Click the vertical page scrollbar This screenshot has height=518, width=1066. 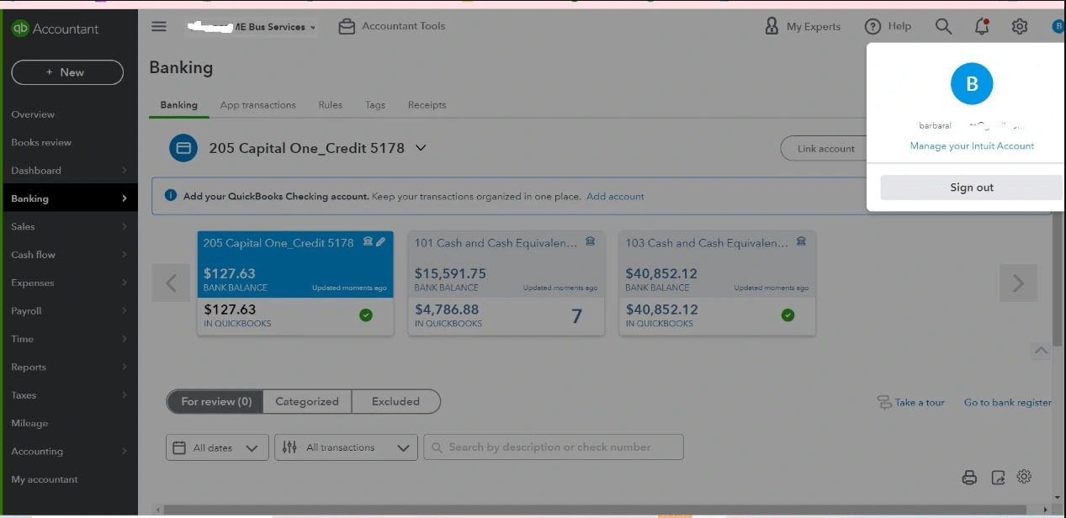point(1058,277)
